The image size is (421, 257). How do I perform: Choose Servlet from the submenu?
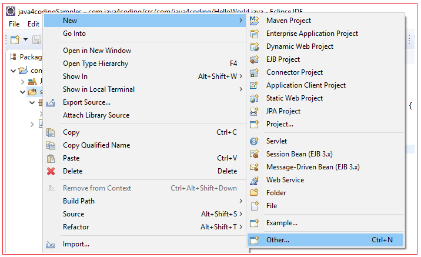click(x=325, y=141)
